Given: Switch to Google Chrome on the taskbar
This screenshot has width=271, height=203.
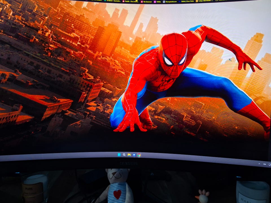Looking at the screenshot, I should click(x=139, y=155).
